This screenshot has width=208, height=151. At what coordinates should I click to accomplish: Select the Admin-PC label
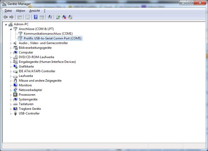pyautogui.click(x=21, y=24)
